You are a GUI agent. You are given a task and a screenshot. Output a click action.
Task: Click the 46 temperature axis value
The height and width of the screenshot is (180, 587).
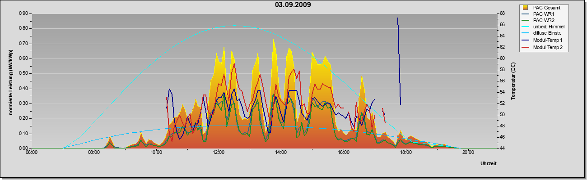pyautogui.click(x=502, y=137)
